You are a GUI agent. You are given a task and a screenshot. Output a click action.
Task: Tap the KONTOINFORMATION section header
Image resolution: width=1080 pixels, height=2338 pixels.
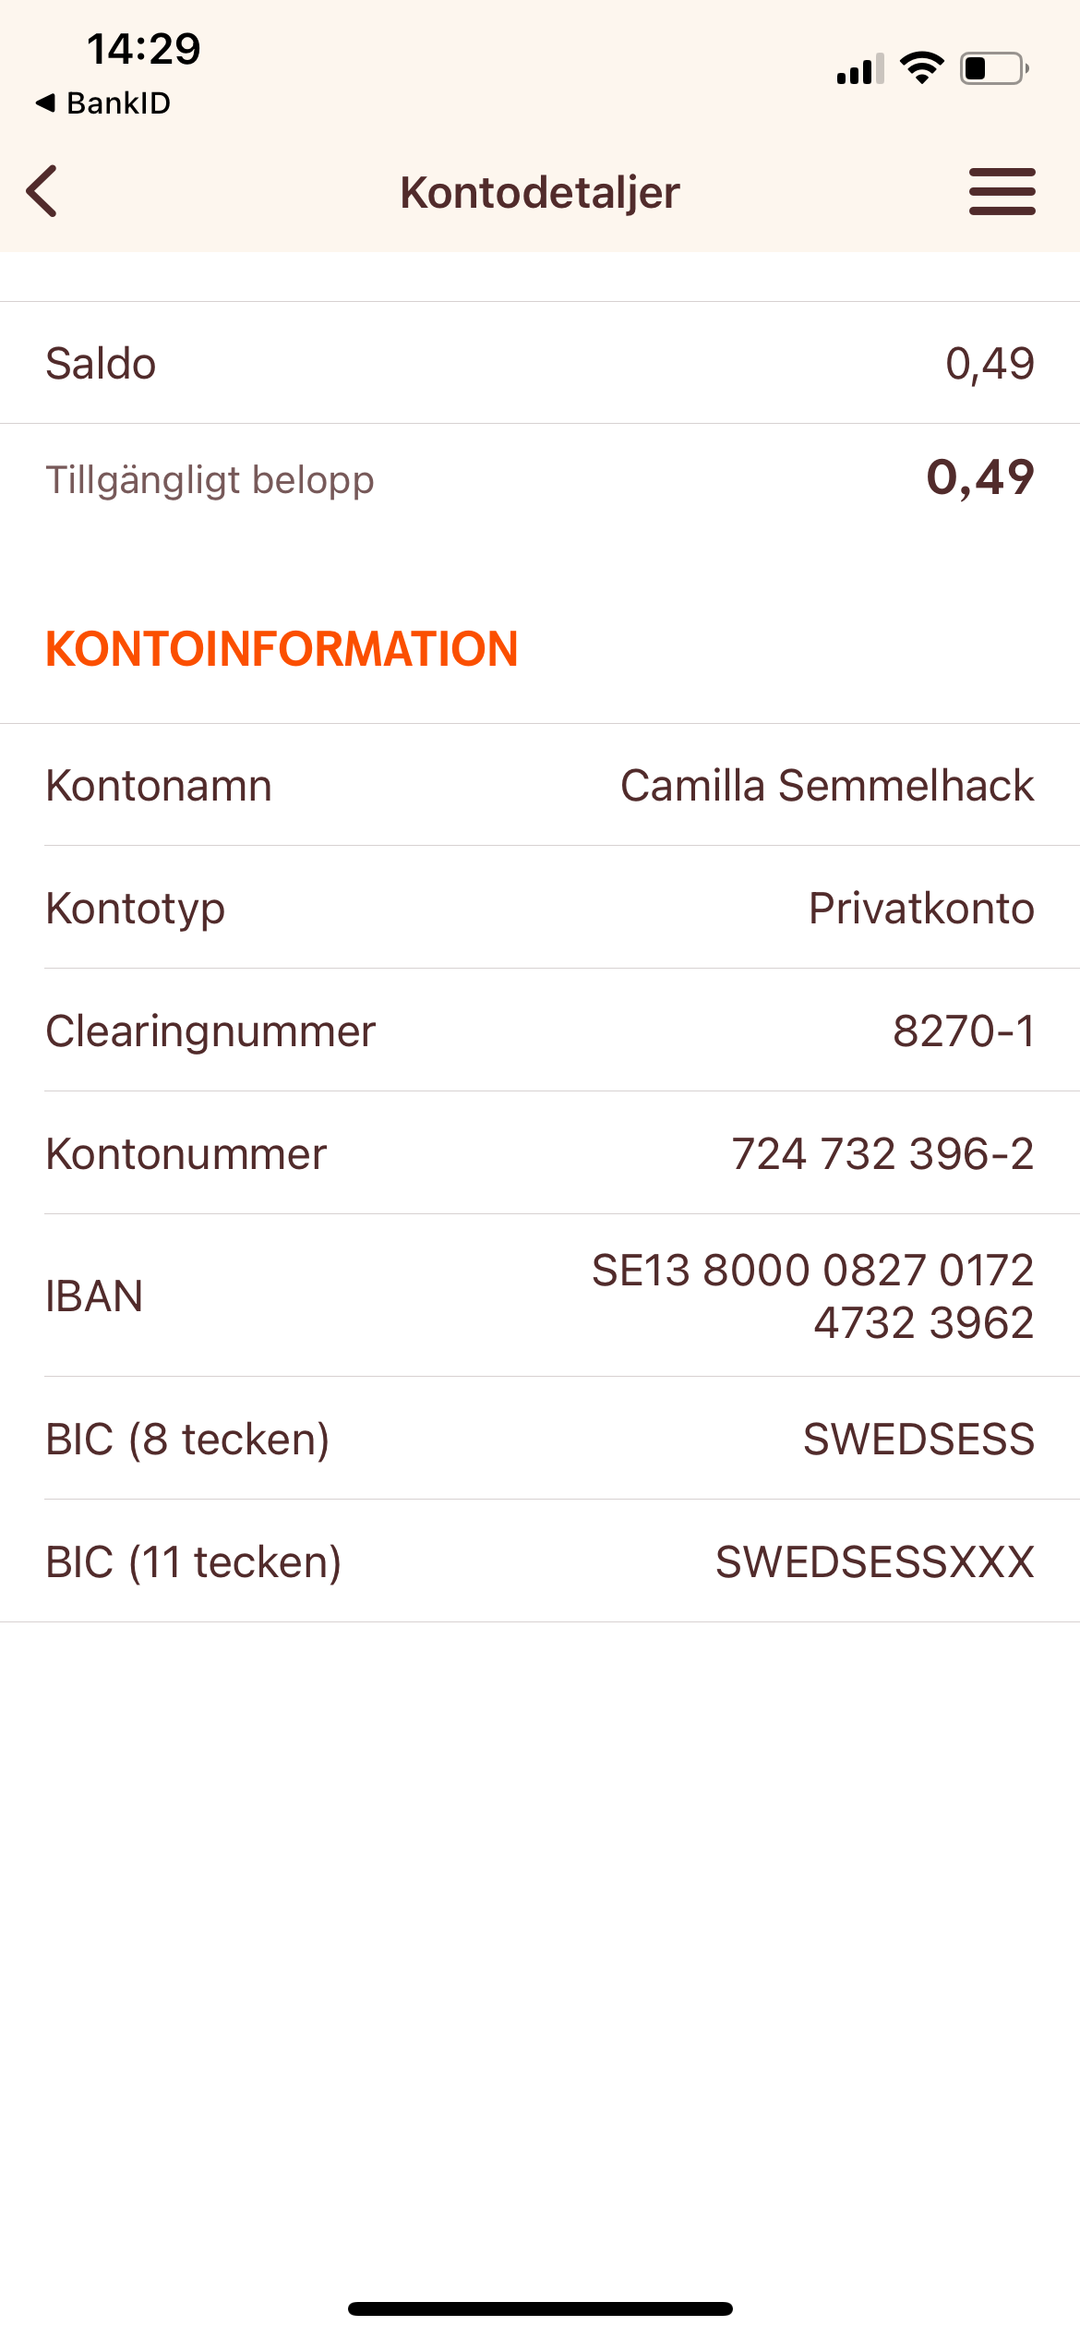[282, 648]
